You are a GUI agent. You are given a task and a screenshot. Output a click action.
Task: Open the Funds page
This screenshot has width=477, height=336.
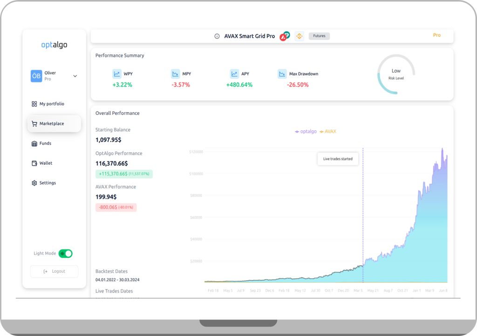(45, 144)
